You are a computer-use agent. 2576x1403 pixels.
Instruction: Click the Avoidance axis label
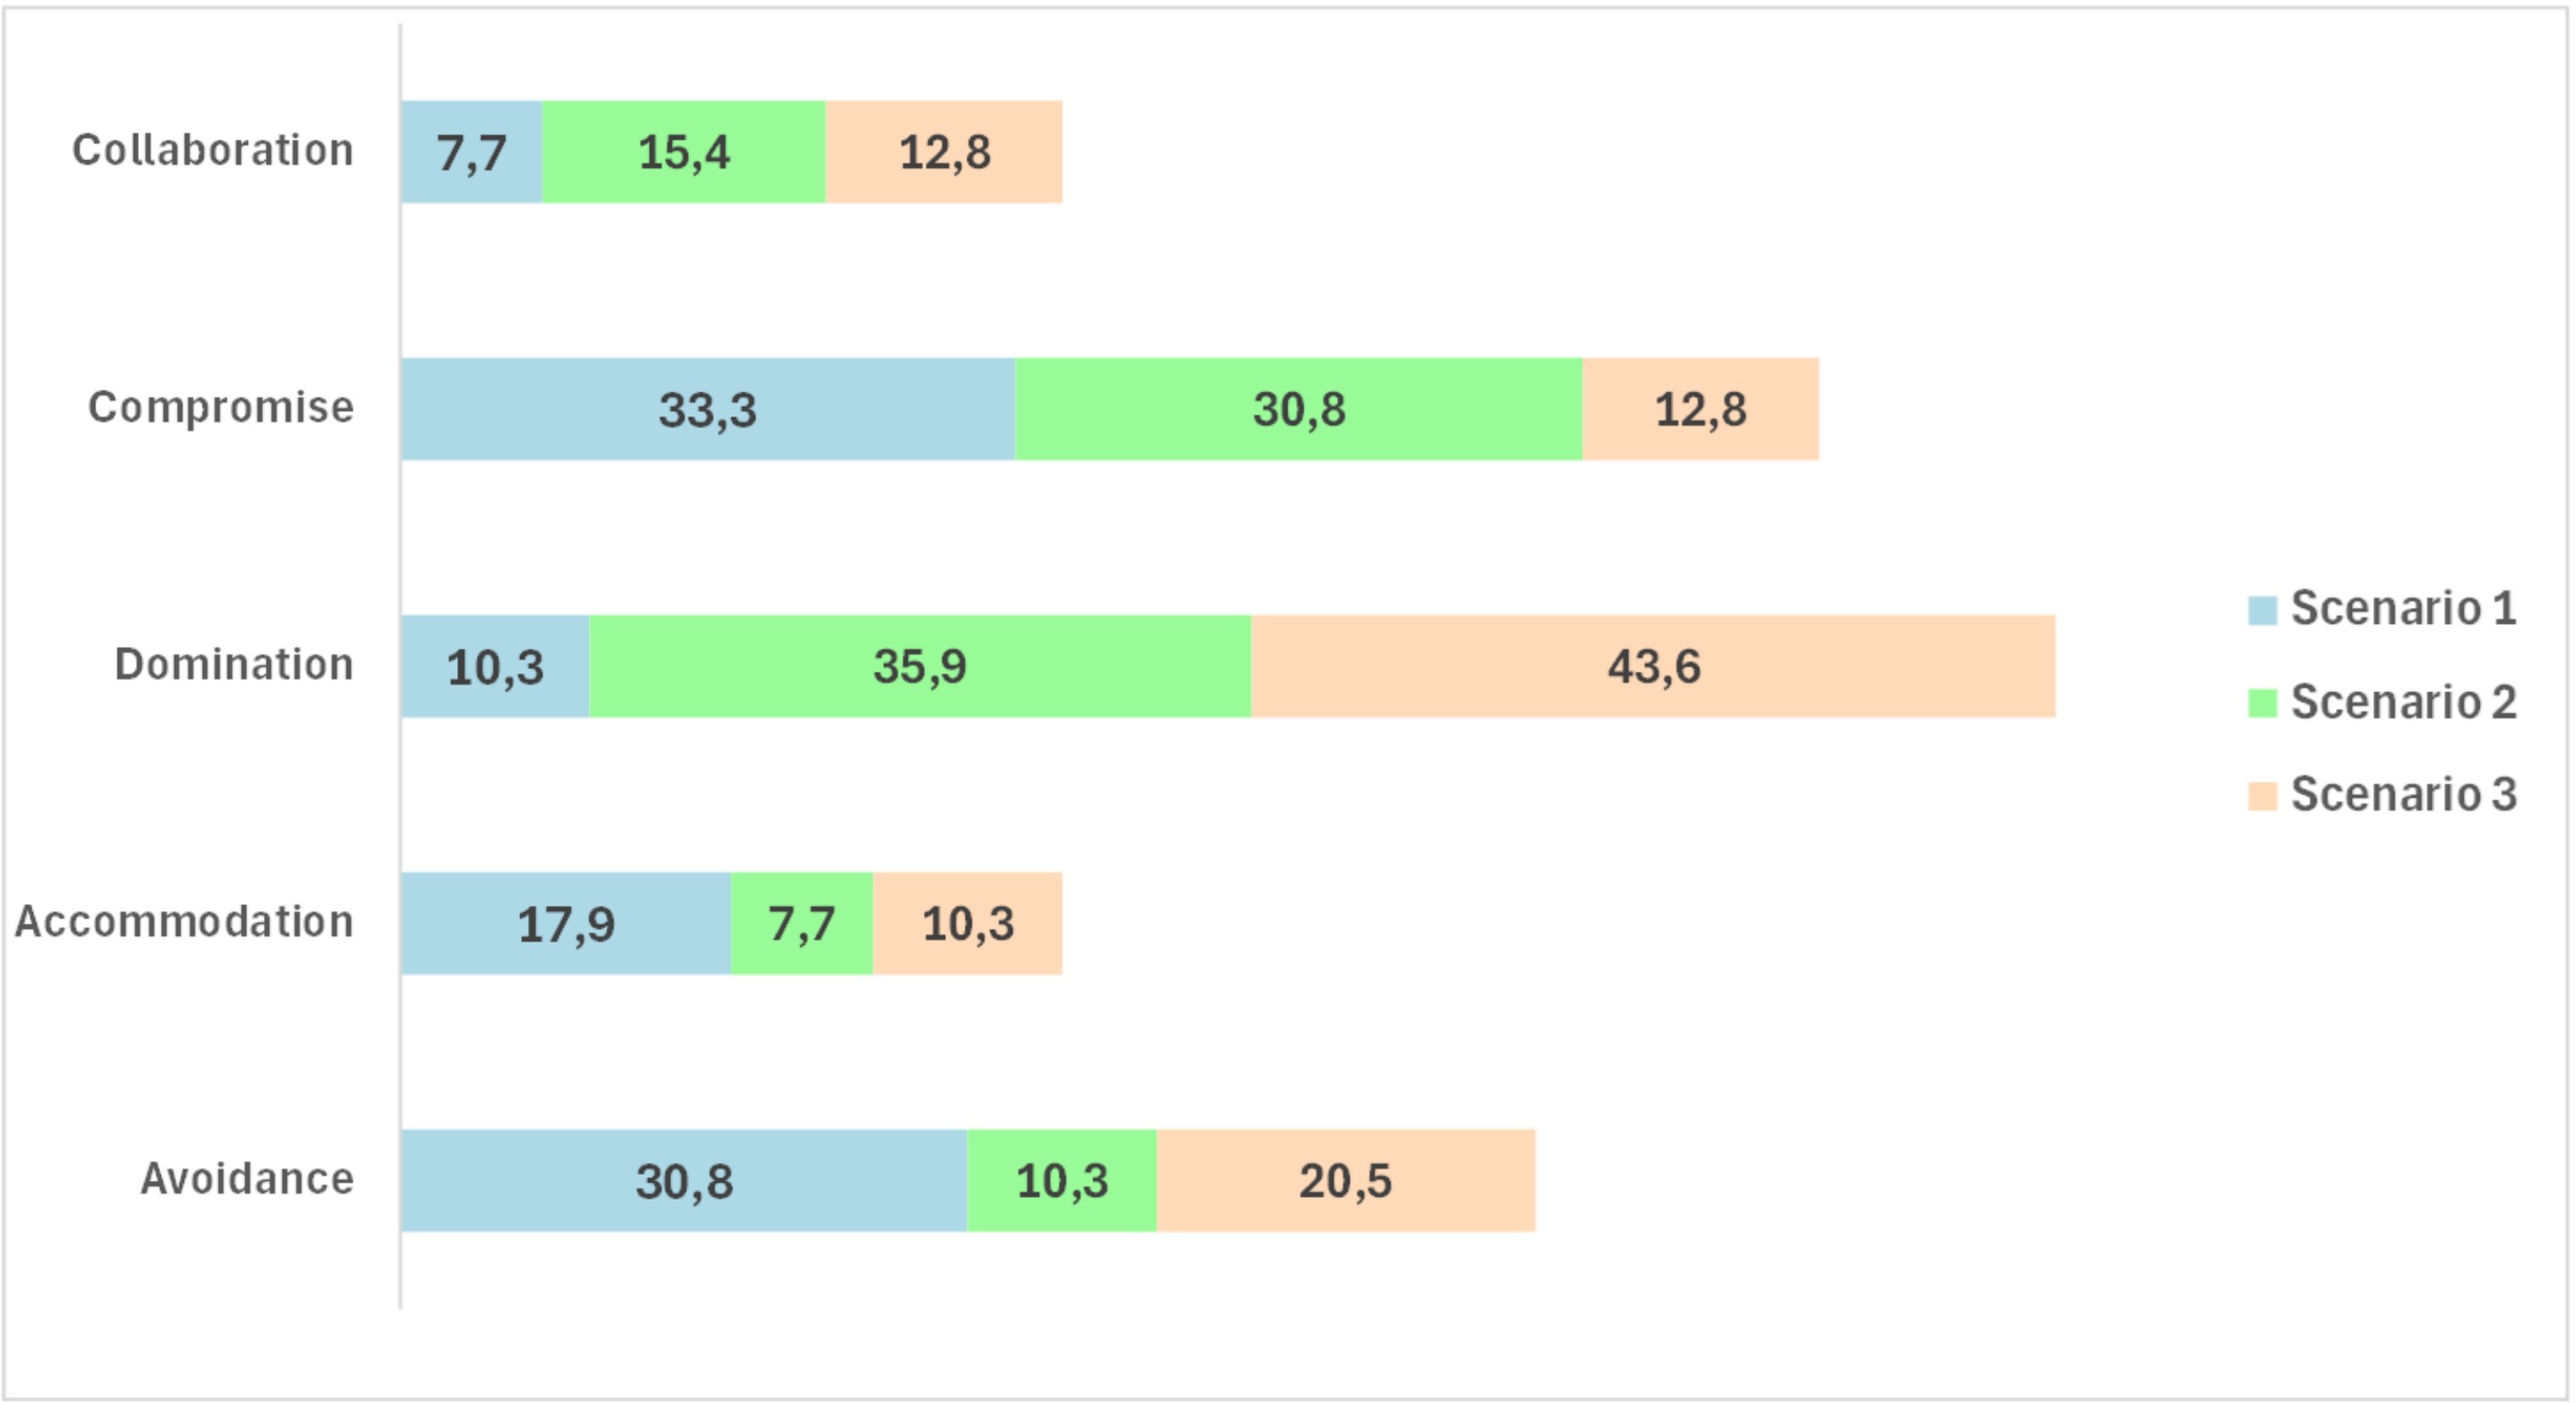[247, 1178]
